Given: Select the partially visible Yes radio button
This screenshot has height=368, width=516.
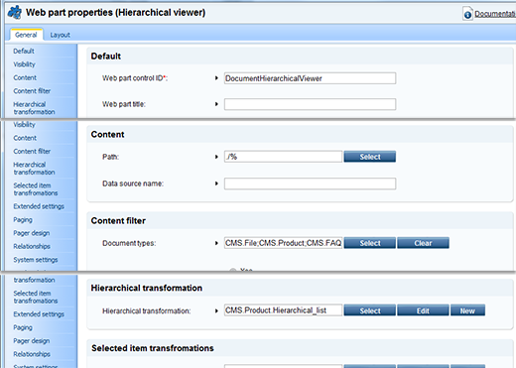Looking at the screenshot, I should click(233, 270).
